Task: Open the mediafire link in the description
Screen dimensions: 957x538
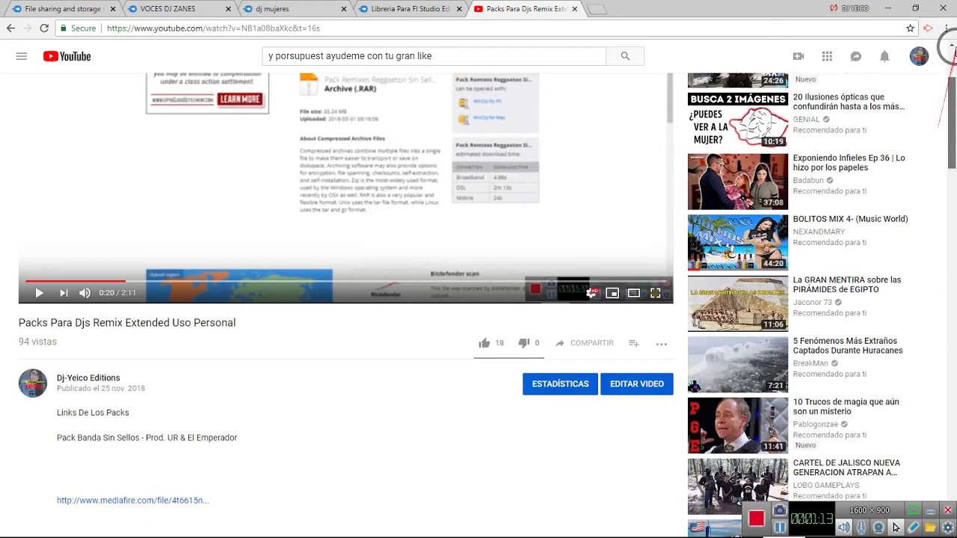Action: pos(133,501)
